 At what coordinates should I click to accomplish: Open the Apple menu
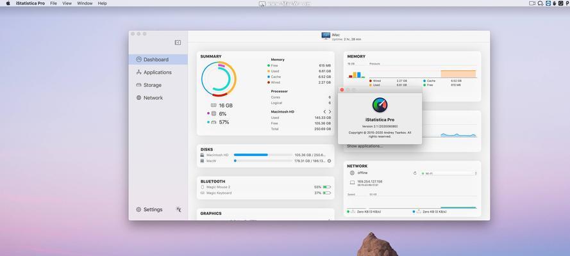8,3
